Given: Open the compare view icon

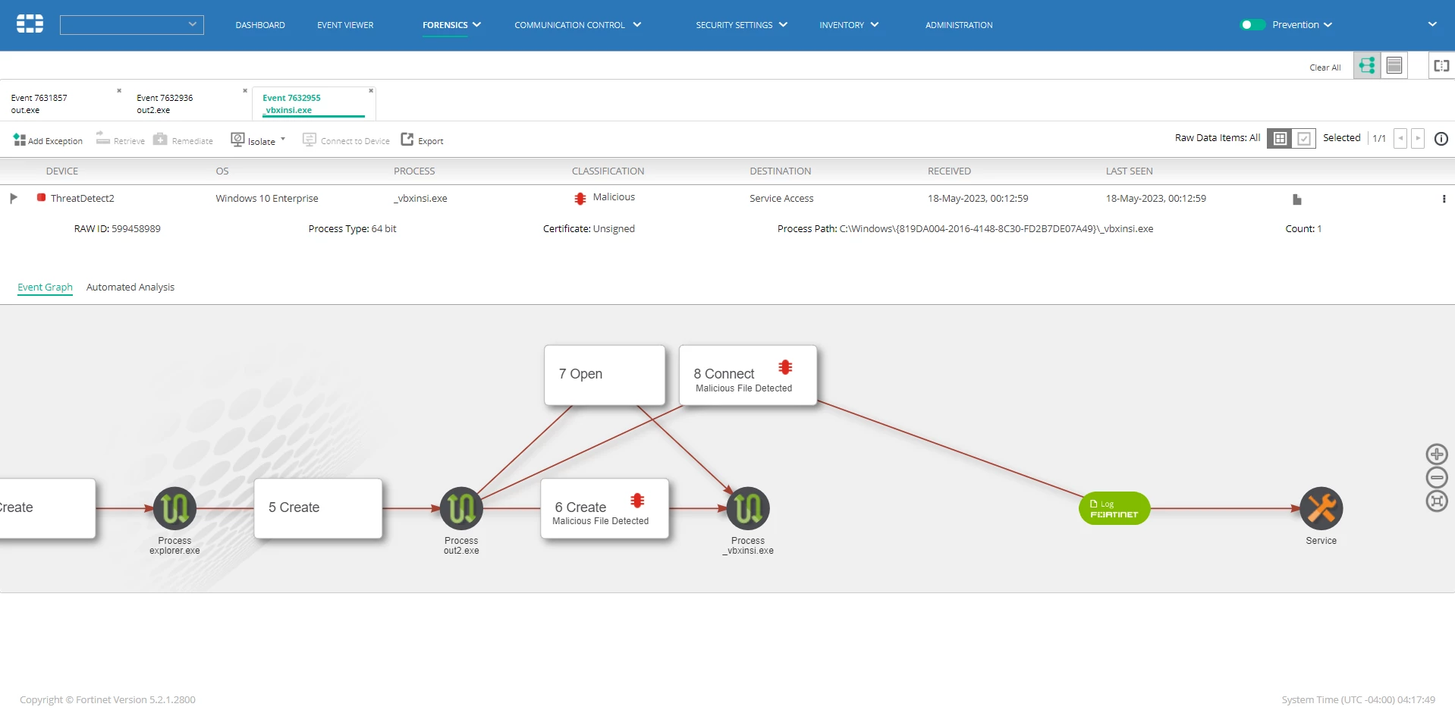Looking at the screenshot, I should (x=1441, y=66).
